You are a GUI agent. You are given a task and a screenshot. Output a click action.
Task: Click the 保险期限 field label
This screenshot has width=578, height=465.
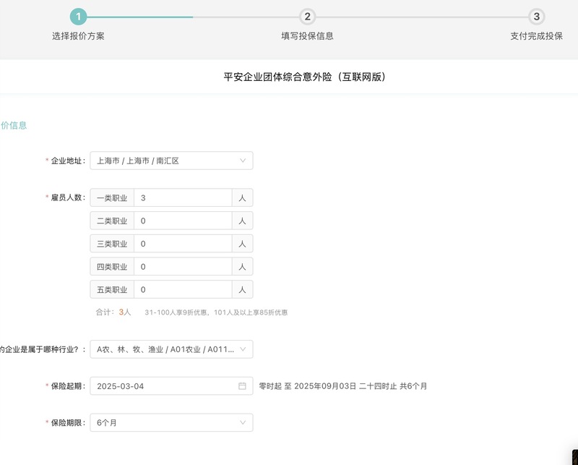68,422
